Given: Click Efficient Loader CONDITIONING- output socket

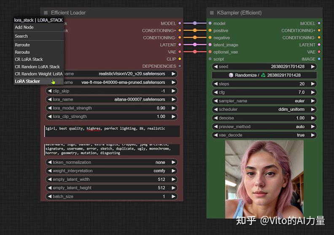Looking at the screenshot, I should pos(180,38).
